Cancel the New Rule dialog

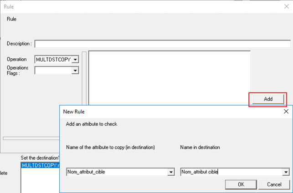pos(274,184)
